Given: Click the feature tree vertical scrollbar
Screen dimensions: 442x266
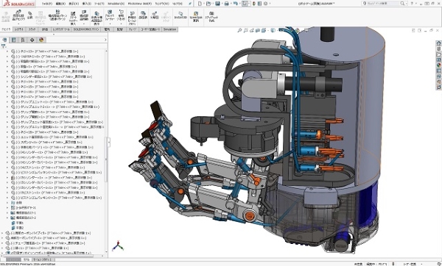Looking at the screenshot, I should click(x=106, y=159).
